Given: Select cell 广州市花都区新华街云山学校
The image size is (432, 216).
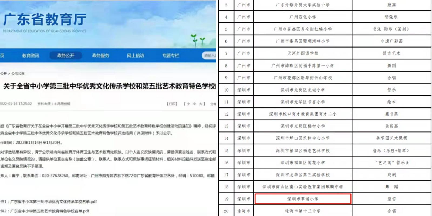Looking at the screenshot, I should coord(303,78).
